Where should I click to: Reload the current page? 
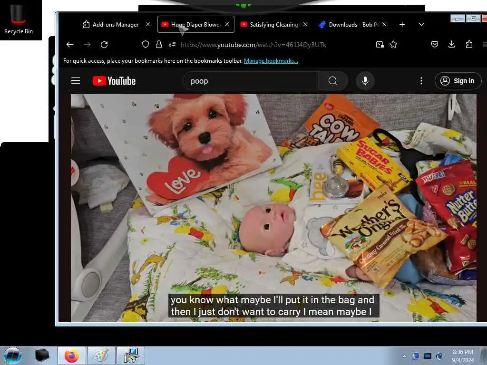(x=104, y=45)
